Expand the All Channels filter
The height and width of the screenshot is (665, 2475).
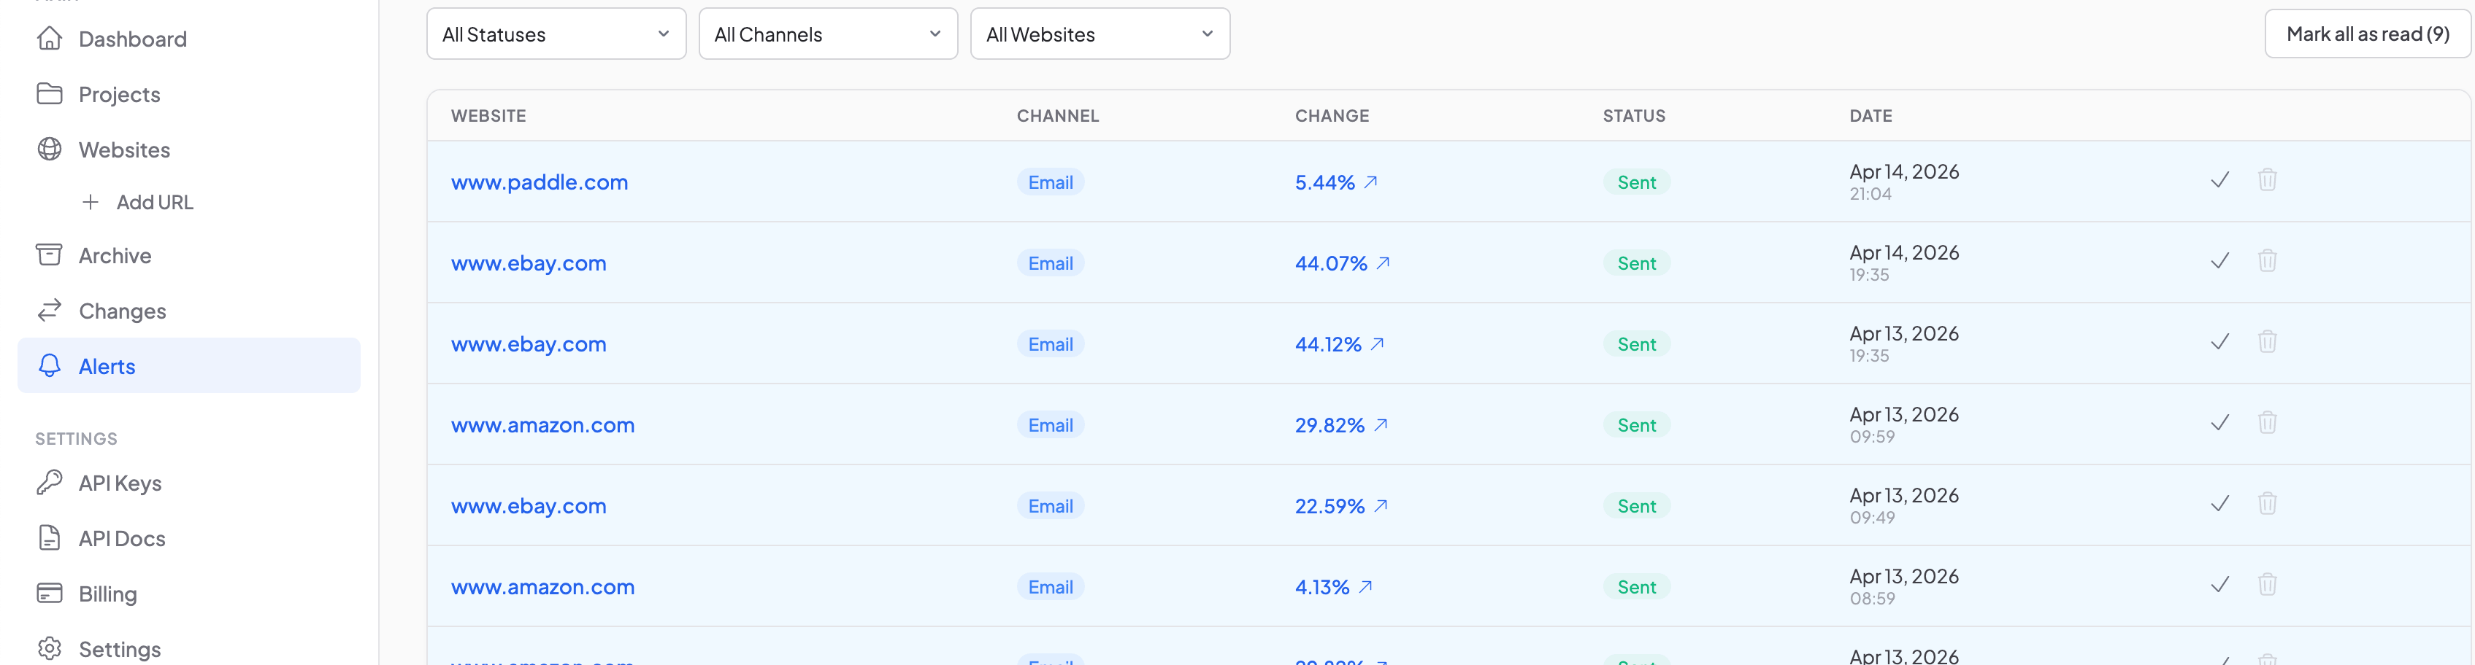(828, 34)
